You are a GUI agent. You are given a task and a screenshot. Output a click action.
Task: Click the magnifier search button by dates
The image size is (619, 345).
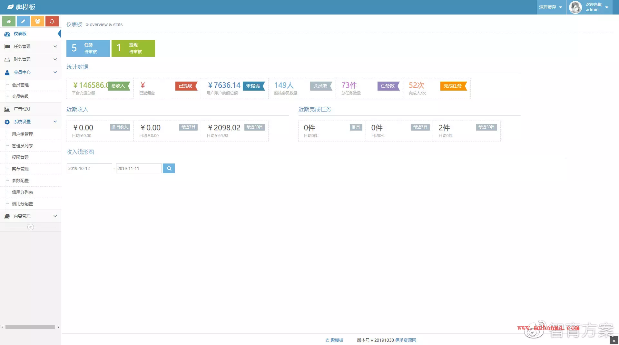click(x=169, y=168)
